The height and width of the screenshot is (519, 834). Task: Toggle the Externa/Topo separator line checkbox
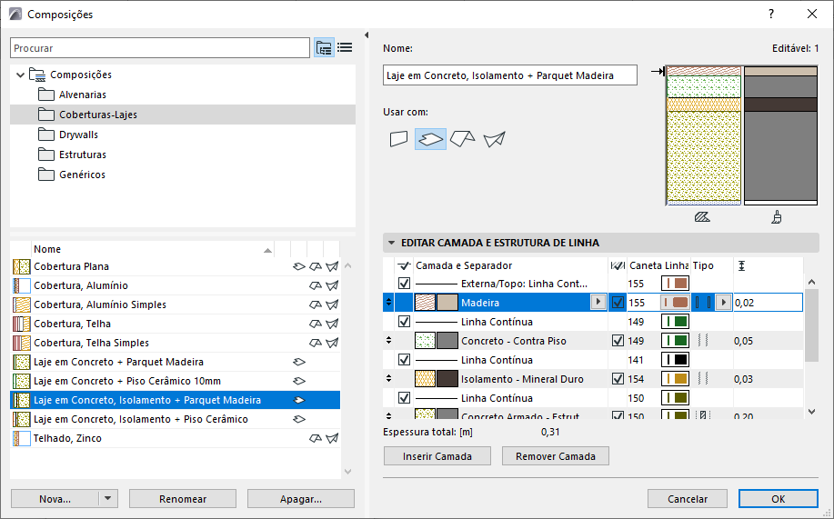point(404,284)
